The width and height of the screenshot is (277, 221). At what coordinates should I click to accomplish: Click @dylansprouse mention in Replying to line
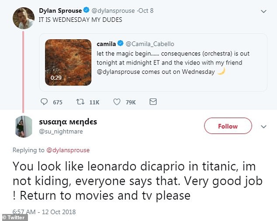click(x=68, y=150)
